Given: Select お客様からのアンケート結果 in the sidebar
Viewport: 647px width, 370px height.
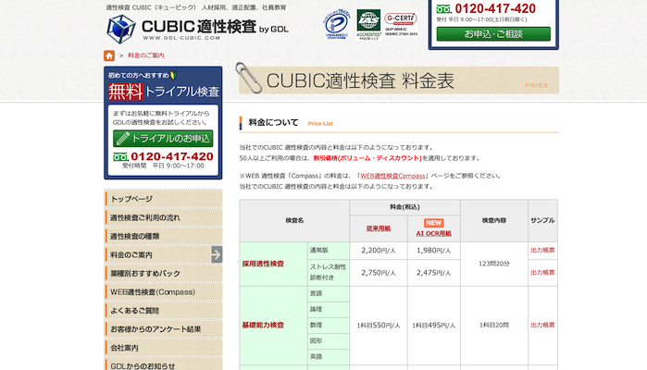Looking at the screenshot, I should click(163, 328).
